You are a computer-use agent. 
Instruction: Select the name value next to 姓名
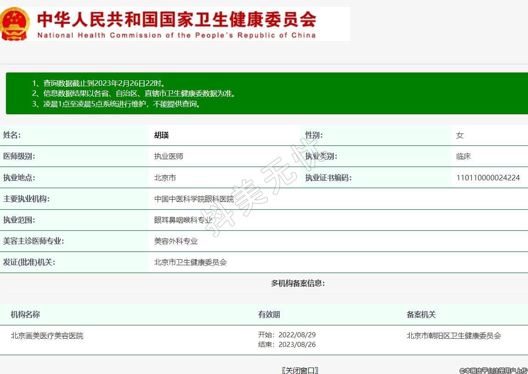coord(162,135)
